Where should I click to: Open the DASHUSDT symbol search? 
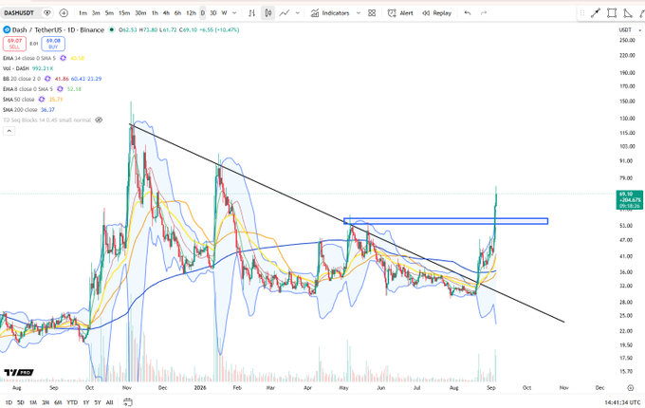coord(19,13)
